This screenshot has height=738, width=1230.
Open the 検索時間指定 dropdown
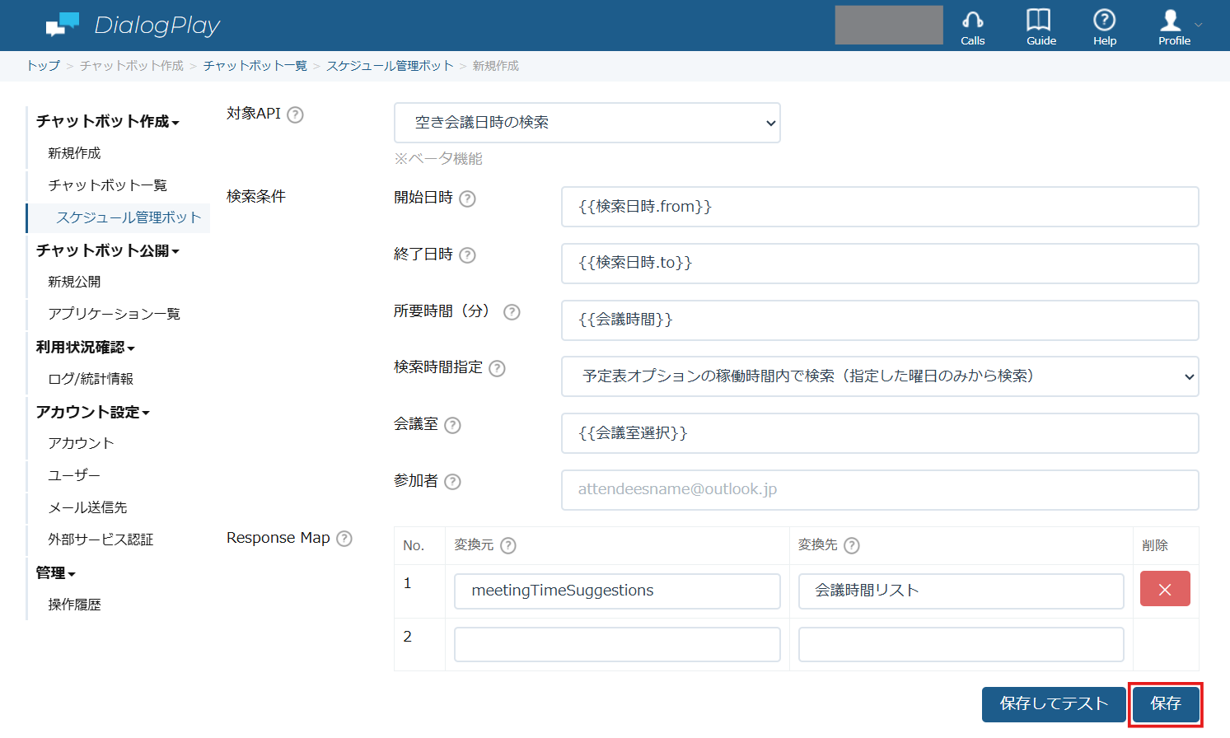[x=880, y=376]
